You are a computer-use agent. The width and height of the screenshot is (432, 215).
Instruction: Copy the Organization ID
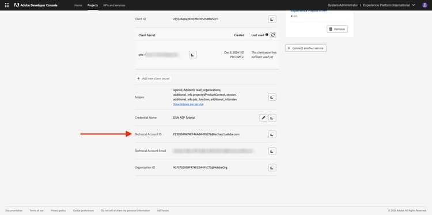272,167
